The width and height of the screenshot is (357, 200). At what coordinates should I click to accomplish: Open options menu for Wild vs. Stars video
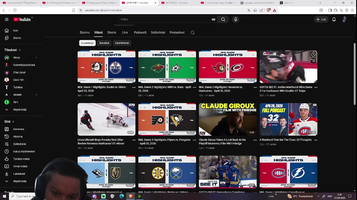pyautogui.click(x=194, y=87)
